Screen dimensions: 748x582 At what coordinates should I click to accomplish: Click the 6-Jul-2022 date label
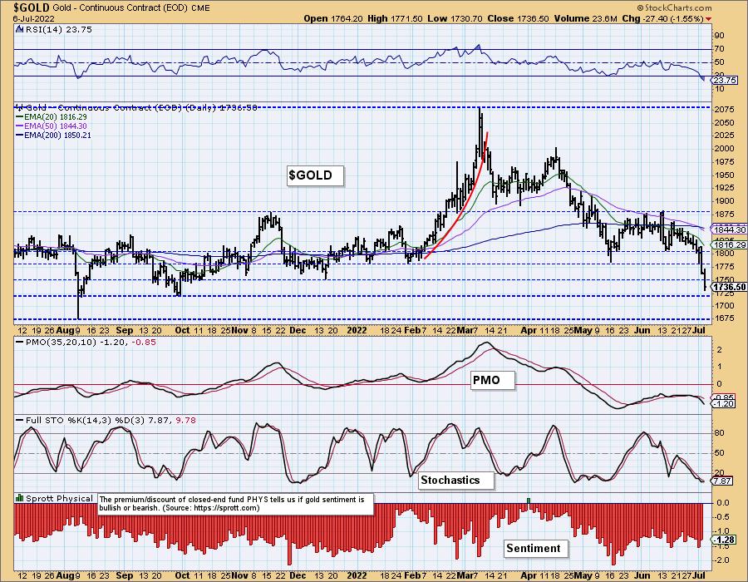coord(33,19)
